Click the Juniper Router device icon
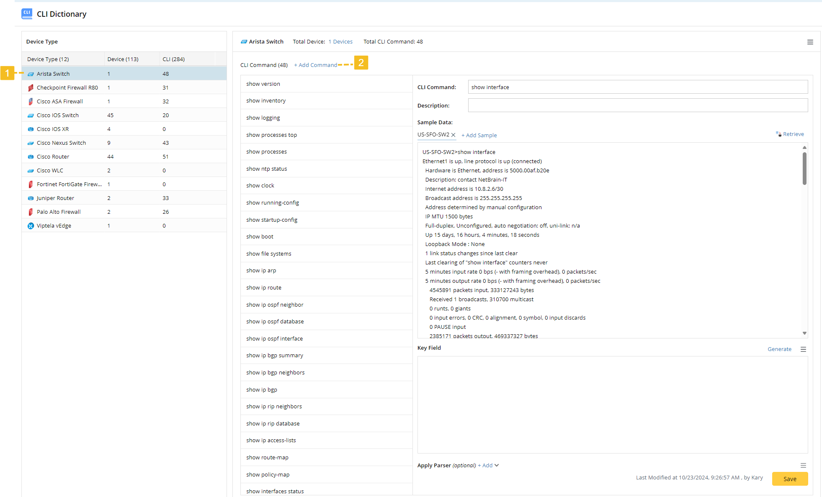This screenshot has height=497, width=822. [x=31, y=198]
